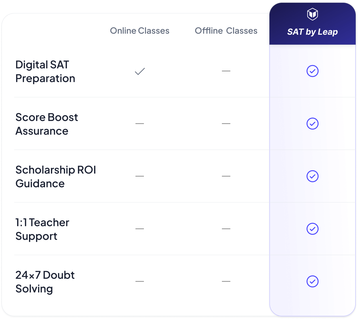Click Online Classes dash for Score Boost Assurance
The width and height of the screenshot is (360, 319).
pos(140,124)
